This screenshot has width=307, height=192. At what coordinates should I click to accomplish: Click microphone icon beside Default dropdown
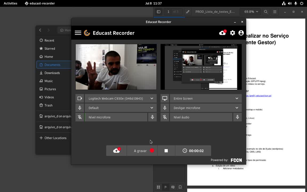click(x=80, y=108)
